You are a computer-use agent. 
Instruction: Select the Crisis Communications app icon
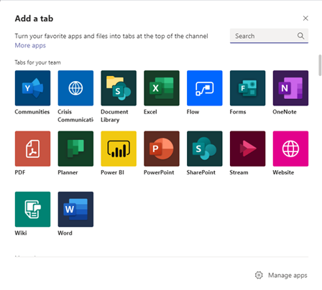pos(75,88)
